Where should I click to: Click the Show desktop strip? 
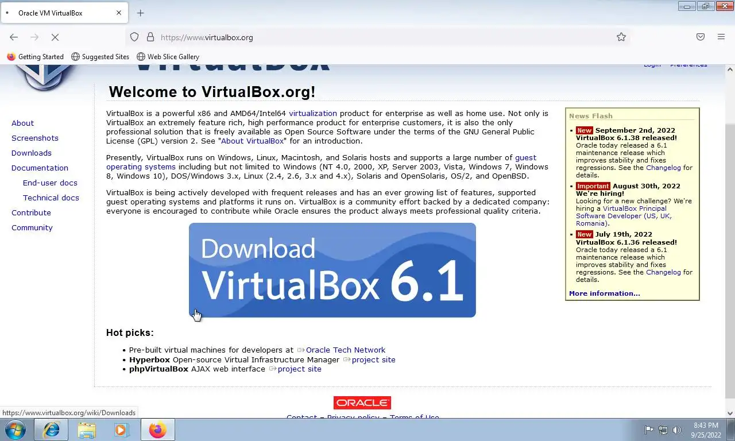[x=731, y=430]
